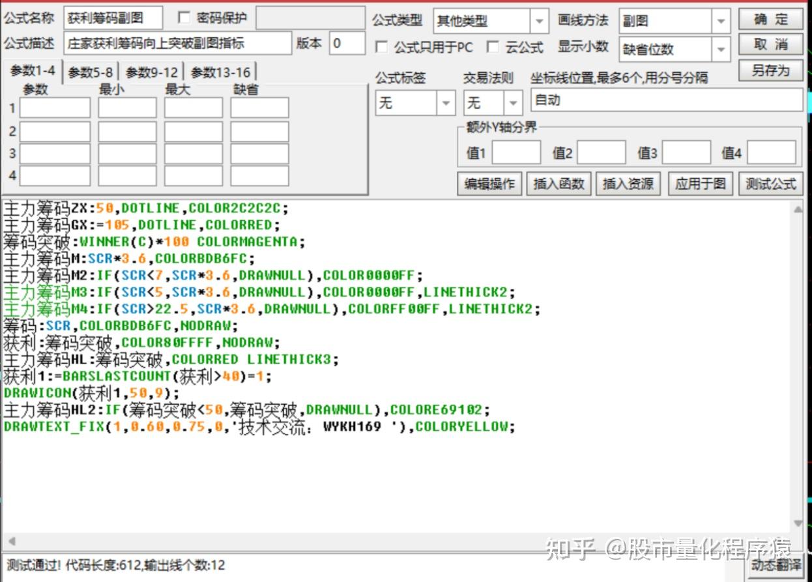Image resolution: width=812 pixels, height=582 pixels.
Task: Click the 插入函数 button
Action: coord(558,184)
